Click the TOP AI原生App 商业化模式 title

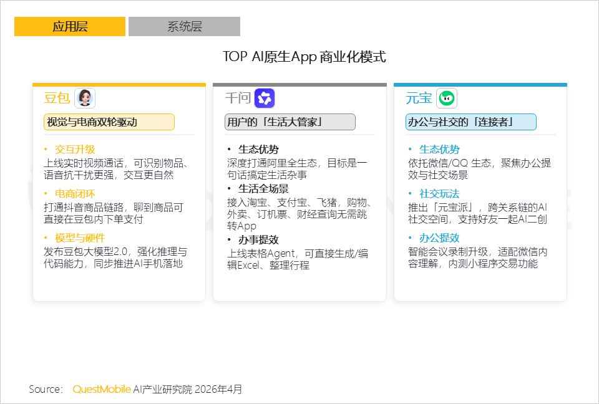[304, 57]
